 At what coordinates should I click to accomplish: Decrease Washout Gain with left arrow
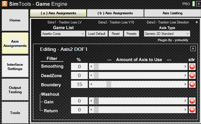(x=91, y=101)
